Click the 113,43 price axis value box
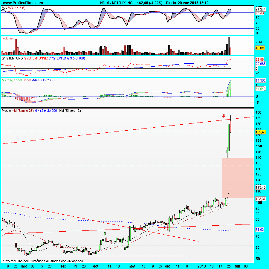 pos(260,187)
